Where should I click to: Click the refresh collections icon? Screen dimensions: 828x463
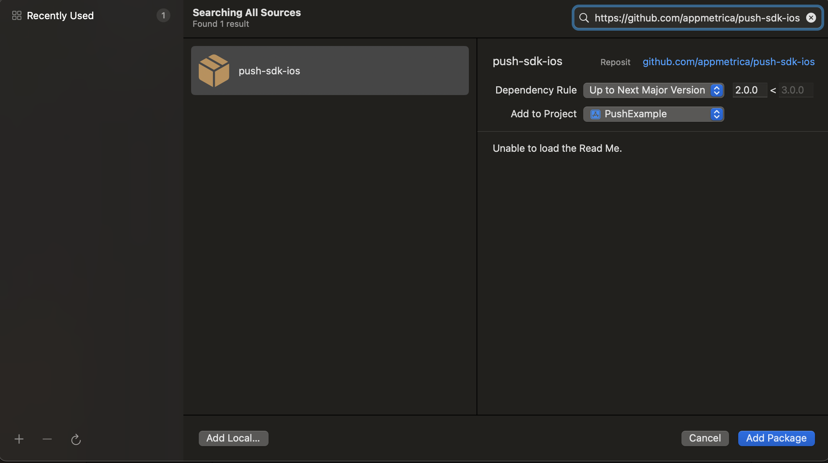[x=76, y=439]
